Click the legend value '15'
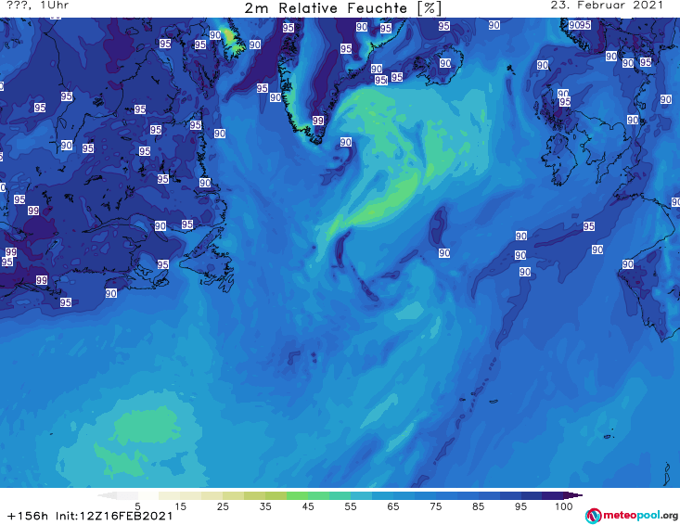 pos(180,506)
